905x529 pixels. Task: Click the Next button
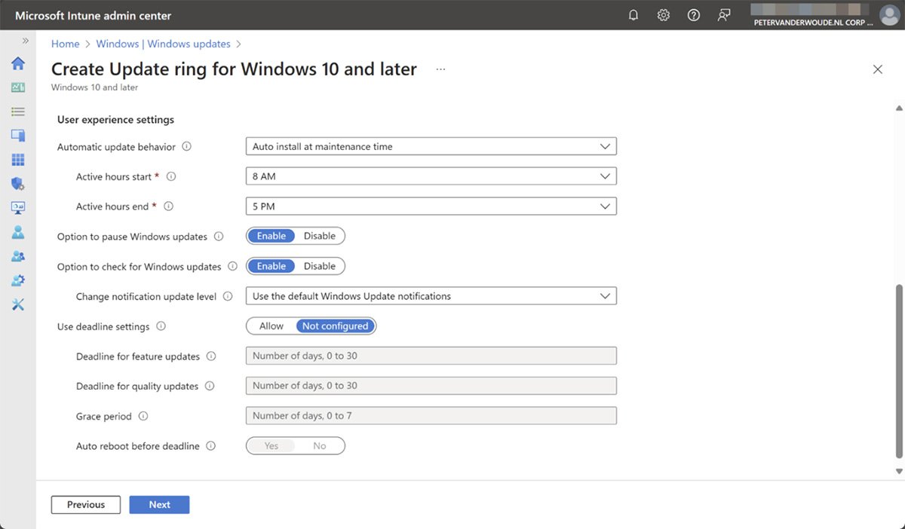coord(159,505)
